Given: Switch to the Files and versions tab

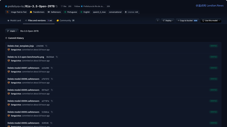Looking at the screenshot, I should (39, 21).
